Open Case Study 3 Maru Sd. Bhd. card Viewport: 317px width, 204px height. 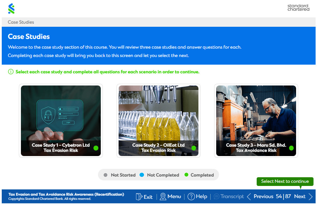[x=256, y=121]
